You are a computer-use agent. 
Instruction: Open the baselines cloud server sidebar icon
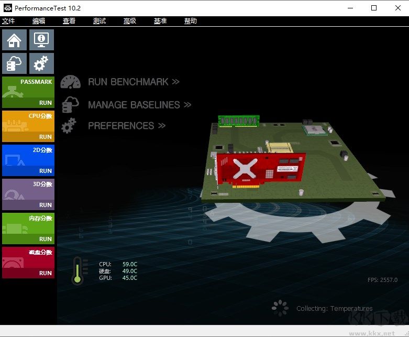(14, 63)
